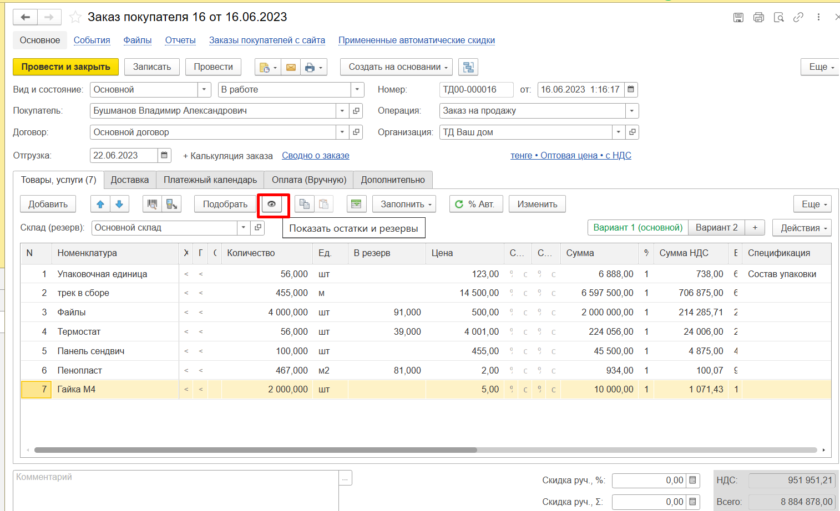Select Вариант 1 (основной) toggle
Image resolution: width=840 pixels, height=511 pixels.
637,228
